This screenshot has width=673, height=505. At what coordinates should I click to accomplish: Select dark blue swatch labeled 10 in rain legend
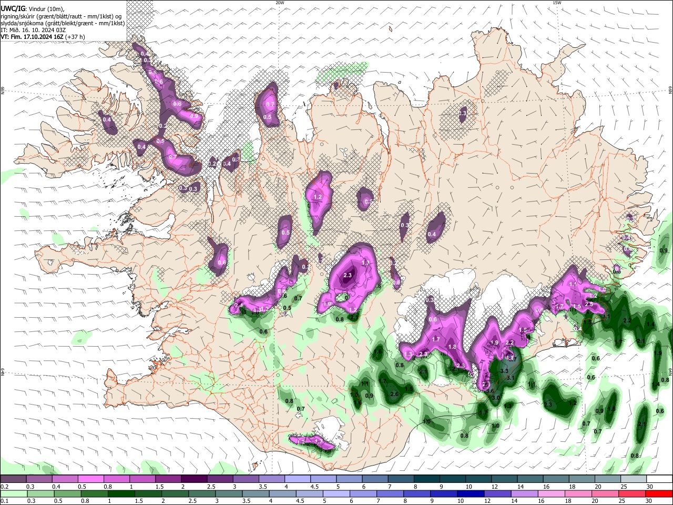(470, 493)
